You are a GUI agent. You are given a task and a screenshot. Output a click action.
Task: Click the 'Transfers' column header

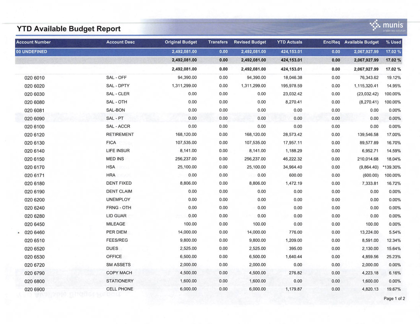coord(218,42)
